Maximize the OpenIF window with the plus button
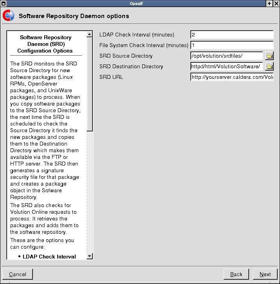The width and height of the screenshot is (280, 284). pyautogui.click(x=269, y=3)
